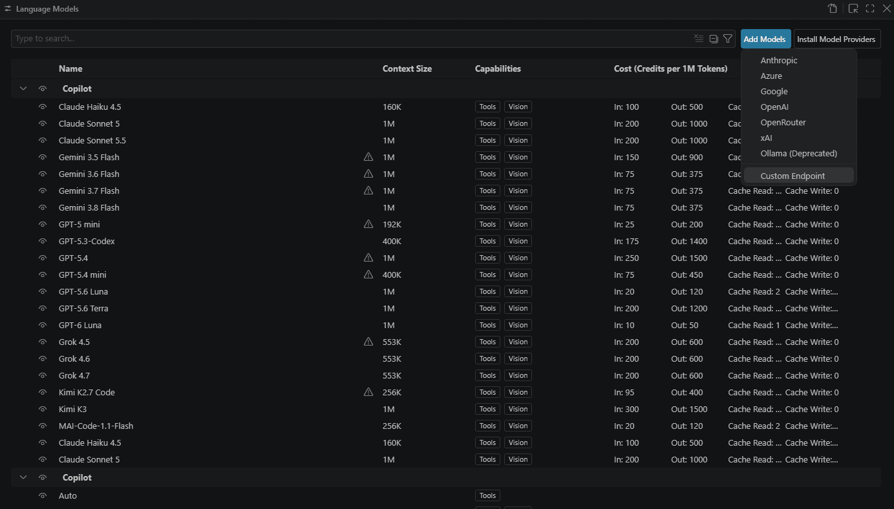894x509 pixels.
Task: Select Google in the provider menu
Action: pos(799,91)
